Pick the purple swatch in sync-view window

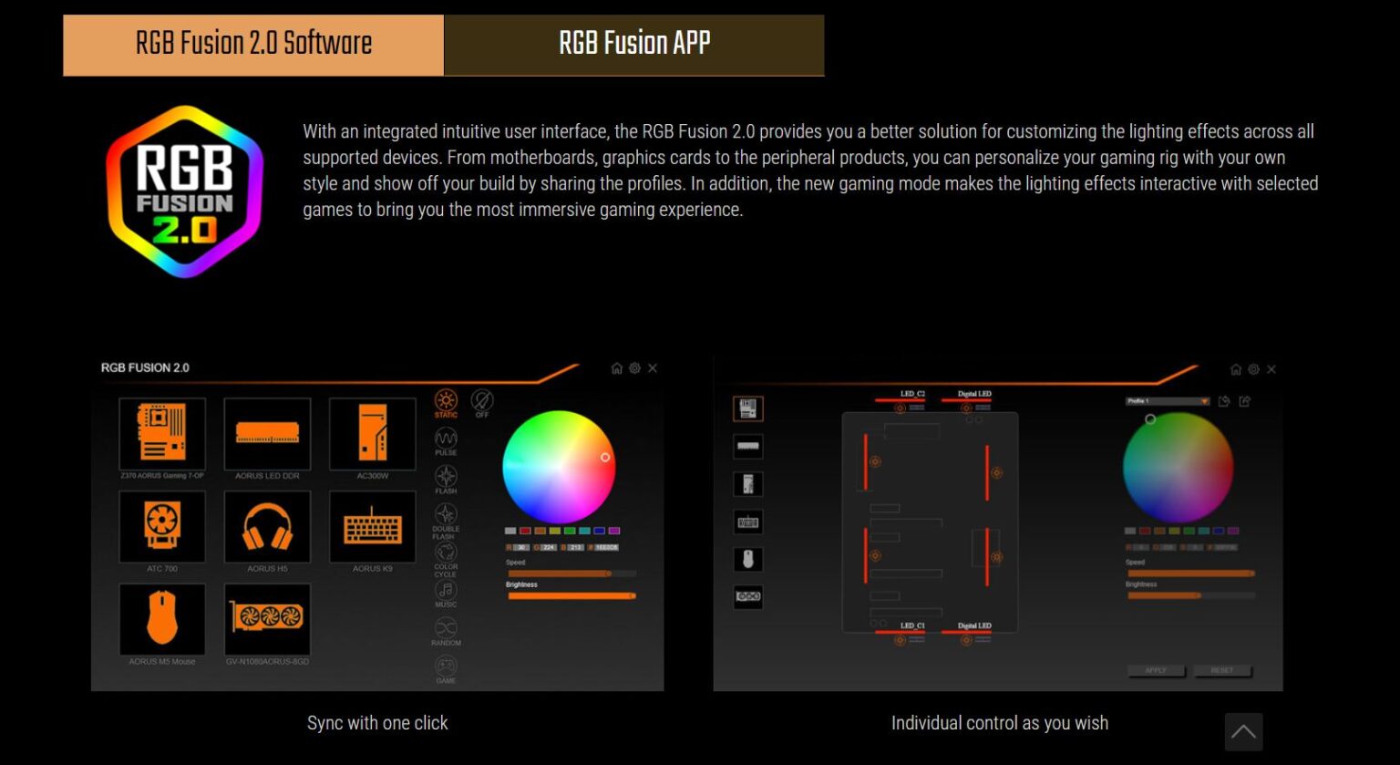coord(614,531)
